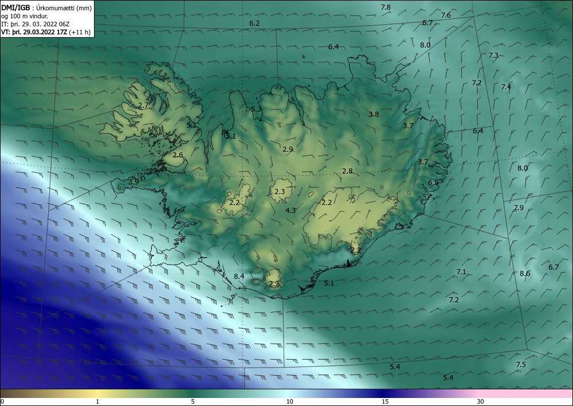Click the 'og 100 m vindur.' legend line
Image resolution: width=573 pixels, height=406 pixels.
point(25,16)
